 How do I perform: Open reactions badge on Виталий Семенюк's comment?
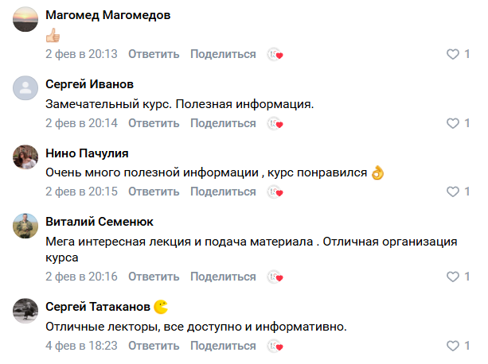pos(275,277)
